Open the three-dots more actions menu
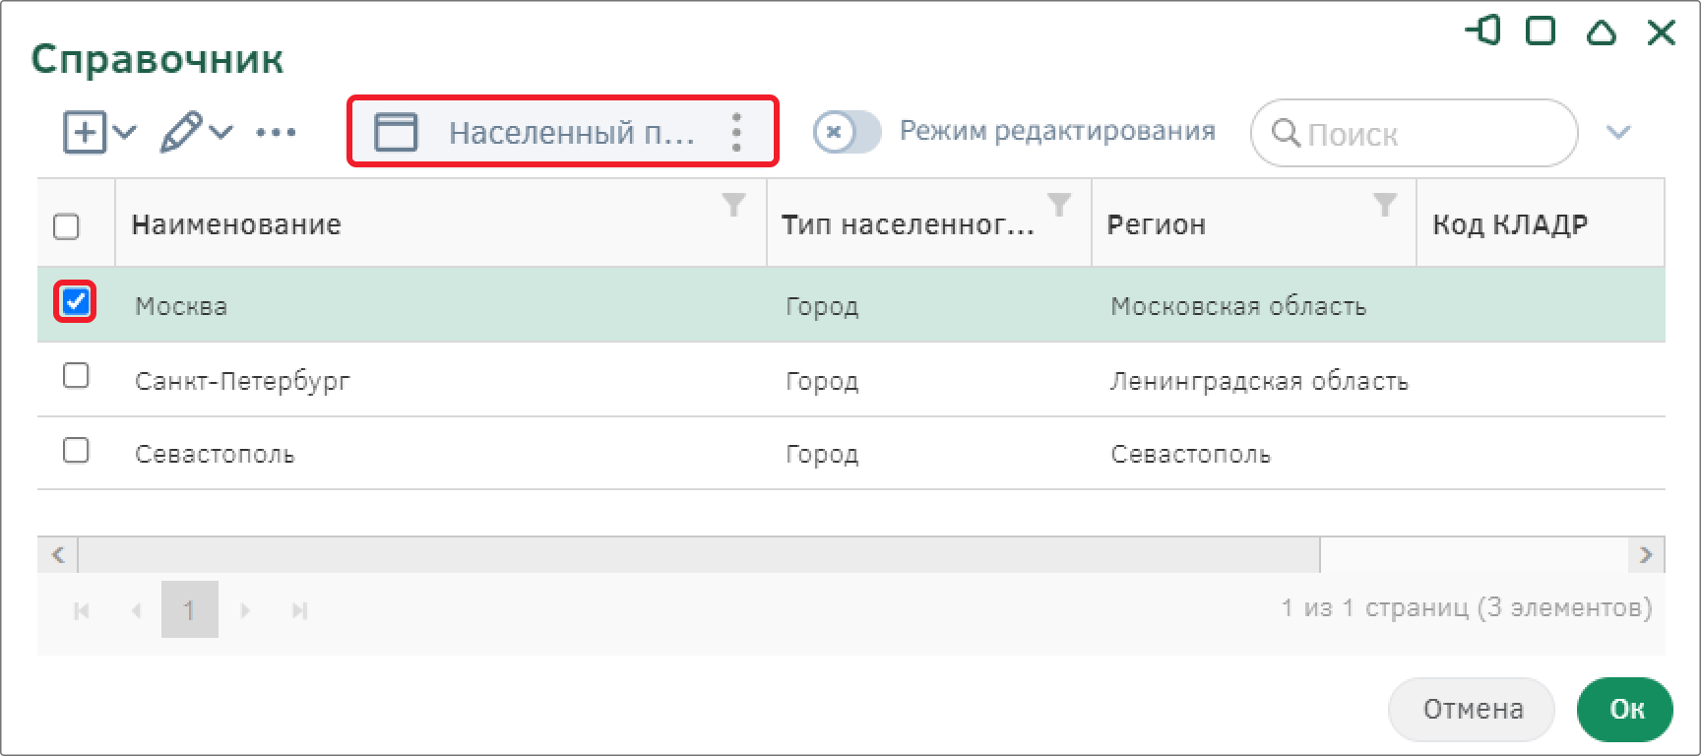This screenshot has width=1701, height=756. [x=276, y=132]
